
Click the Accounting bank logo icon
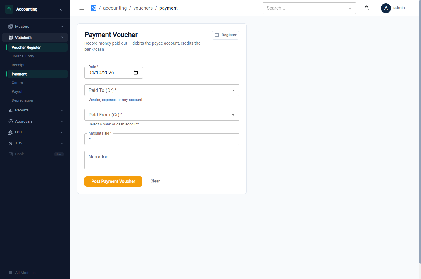pos(9,9)
